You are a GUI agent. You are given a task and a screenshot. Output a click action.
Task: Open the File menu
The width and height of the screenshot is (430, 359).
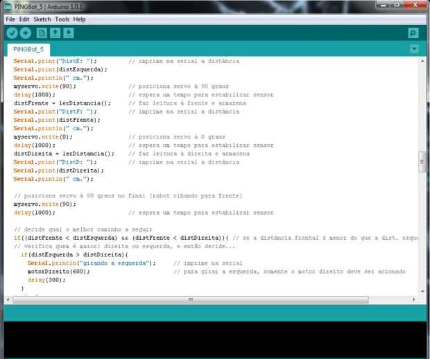(x=10, y=19)
